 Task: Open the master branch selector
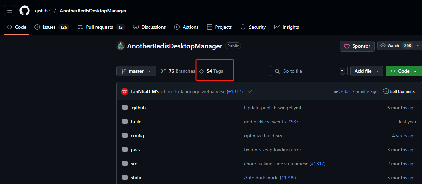click(x=136, y=71)
